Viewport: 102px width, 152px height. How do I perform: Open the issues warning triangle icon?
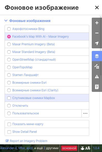click(x=97, y=77)
